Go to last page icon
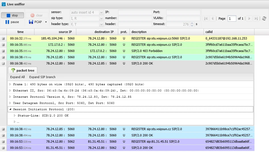This screenshot has height=152, width=269. tap(256, 18)
